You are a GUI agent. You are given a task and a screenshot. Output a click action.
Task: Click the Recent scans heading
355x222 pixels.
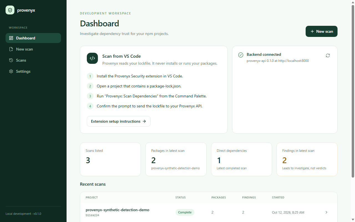pyautogui.click(x=93, y=184)
